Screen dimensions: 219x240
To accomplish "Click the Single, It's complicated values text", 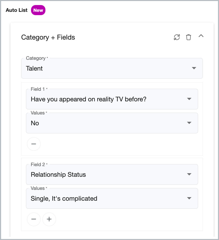I will pyautogui.click(x=64, y=198).
